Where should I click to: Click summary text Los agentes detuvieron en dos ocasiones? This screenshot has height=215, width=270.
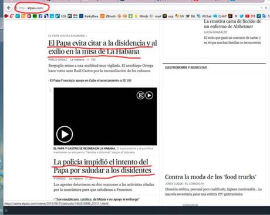click(x=104, y=187)
